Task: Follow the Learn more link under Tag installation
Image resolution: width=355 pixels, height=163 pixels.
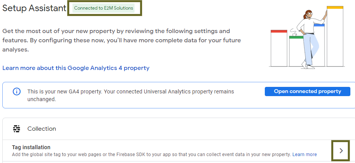Action: click(305, 155)
